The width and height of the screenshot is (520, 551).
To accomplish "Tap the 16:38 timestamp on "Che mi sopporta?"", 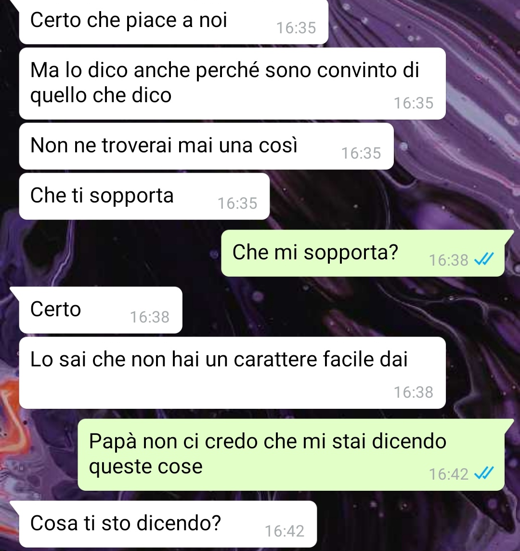I will [448, 260].
